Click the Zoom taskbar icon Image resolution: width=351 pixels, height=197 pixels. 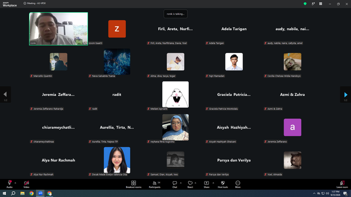point(40,193)
